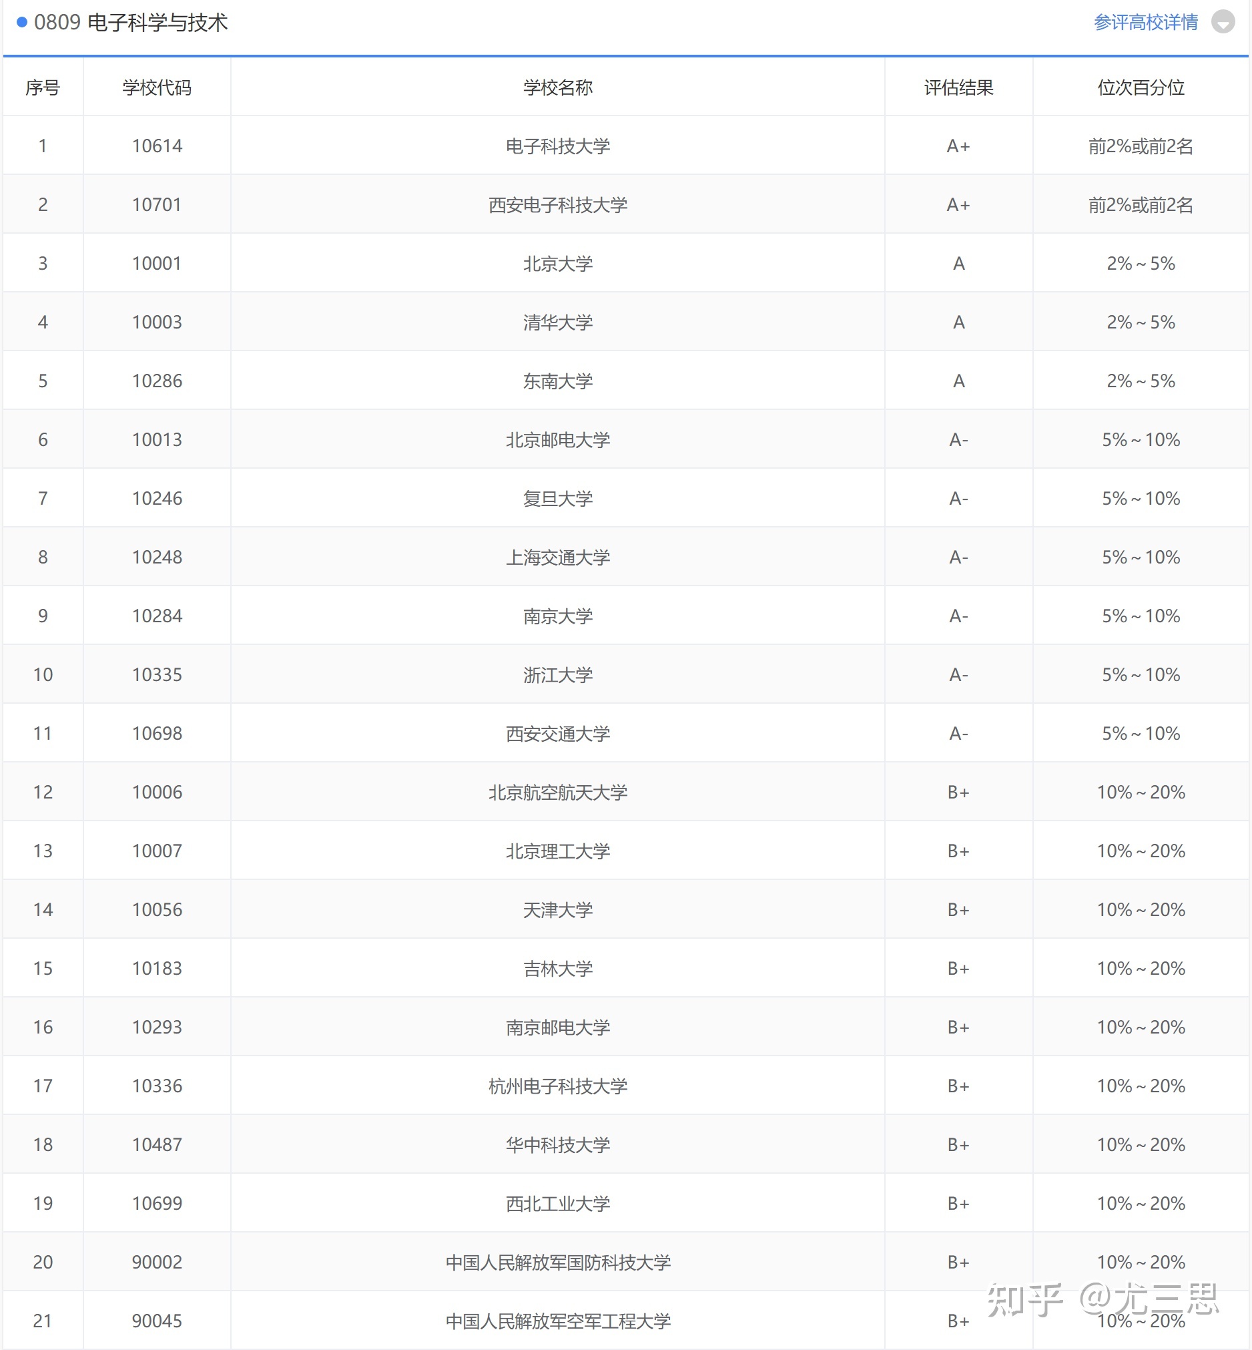Click 2%～5% percentile for 北京大学
This screenshot has height=1350, width=1252.
(1141, 264)
